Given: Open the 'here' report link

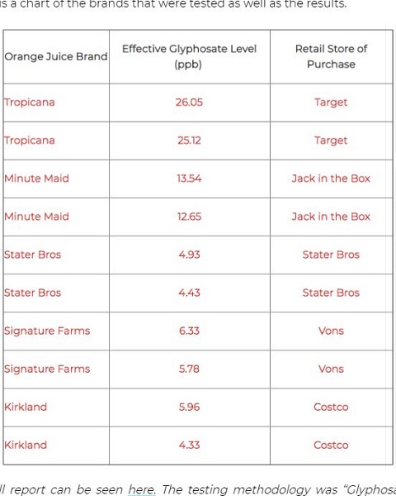Looking at the screenshot, I should point(141,489).
